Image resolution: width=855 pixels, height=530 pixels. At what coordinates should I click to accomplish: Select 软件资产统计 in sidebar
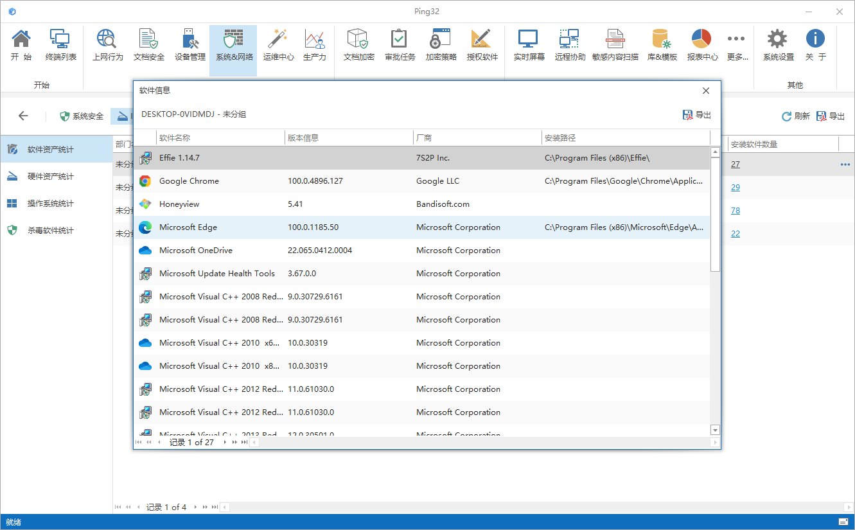point(57,150)
